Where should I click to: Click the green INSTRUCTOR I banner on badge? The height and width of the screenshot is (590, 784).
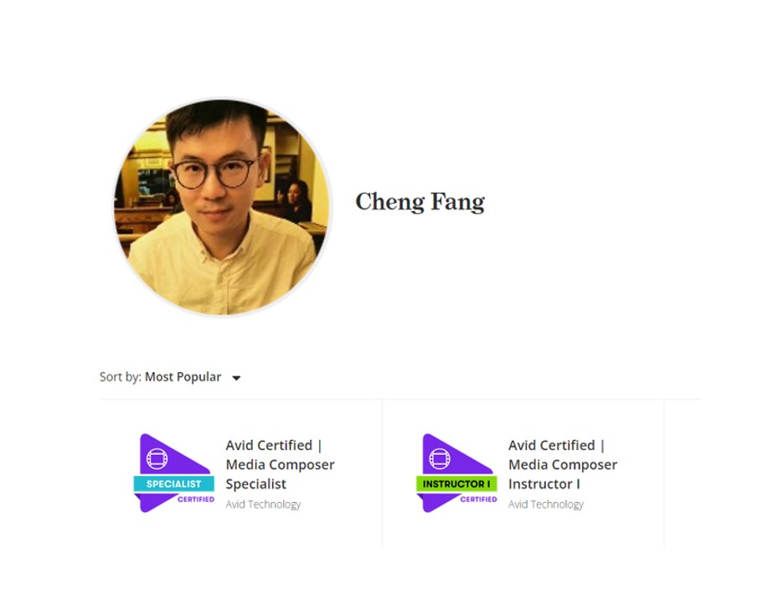(x=456, y=484)
